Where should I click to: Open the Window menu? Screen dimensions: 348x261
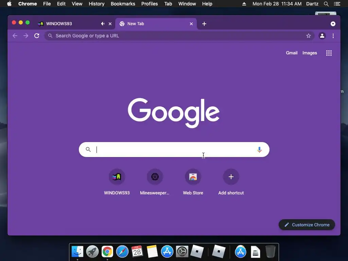pyautogui.click(x=187, y=4)
